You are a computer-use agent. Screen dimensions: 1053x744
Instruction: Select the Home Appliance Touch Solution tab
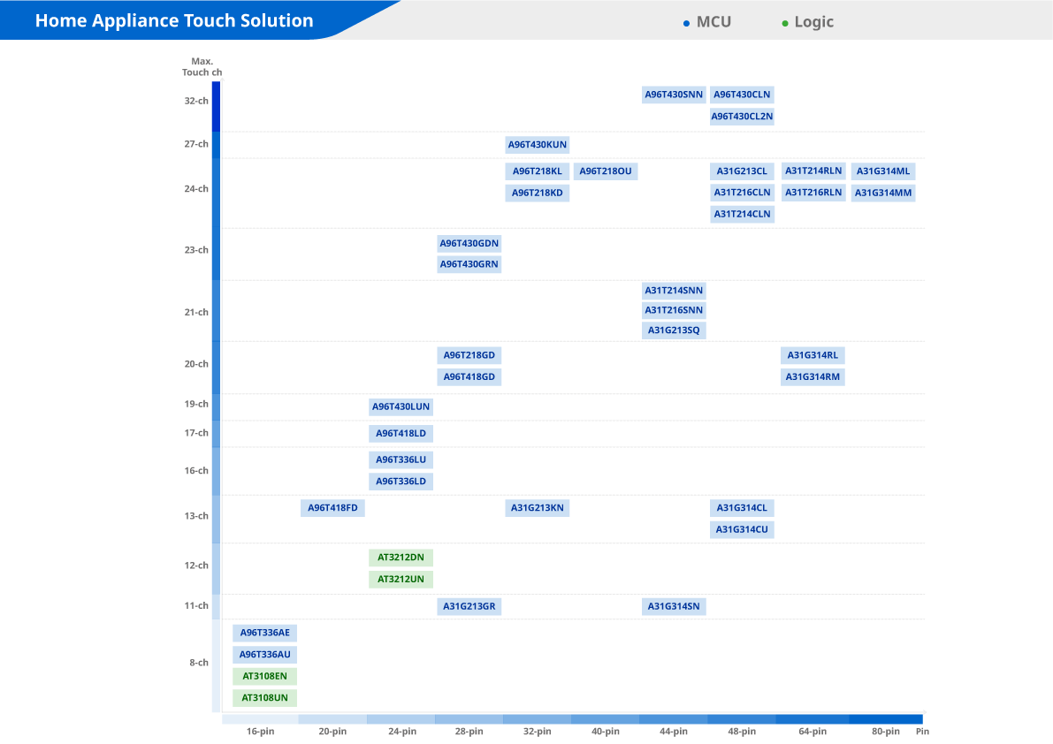click(174, 20)
